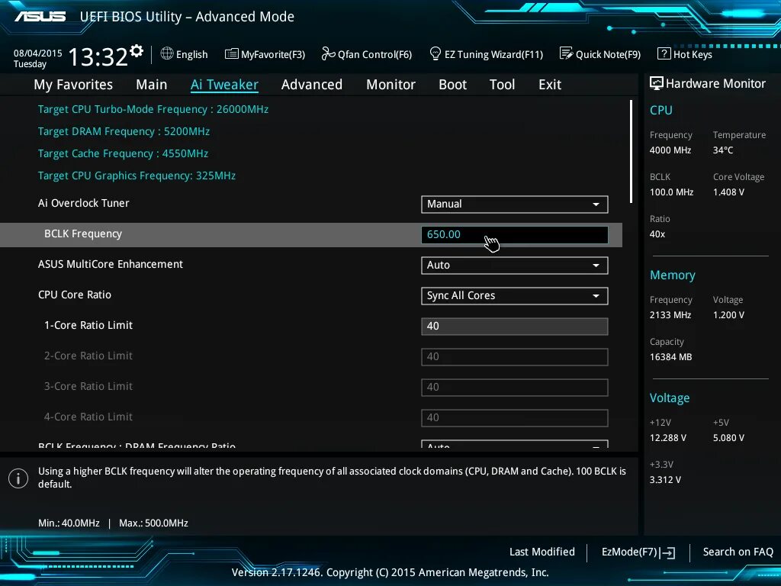Click the Hardware Monitor display icon

coord(656,83)
